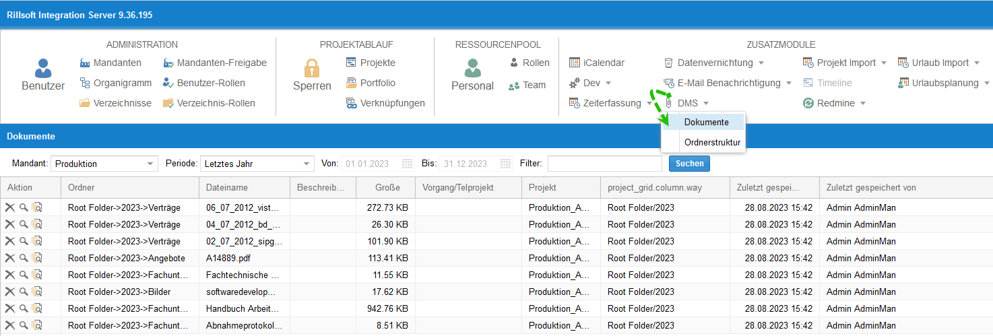Screen dimensions: 993x336
Task: Select Ordnerstruktur in DMS menu
Action: pos(703,142)
